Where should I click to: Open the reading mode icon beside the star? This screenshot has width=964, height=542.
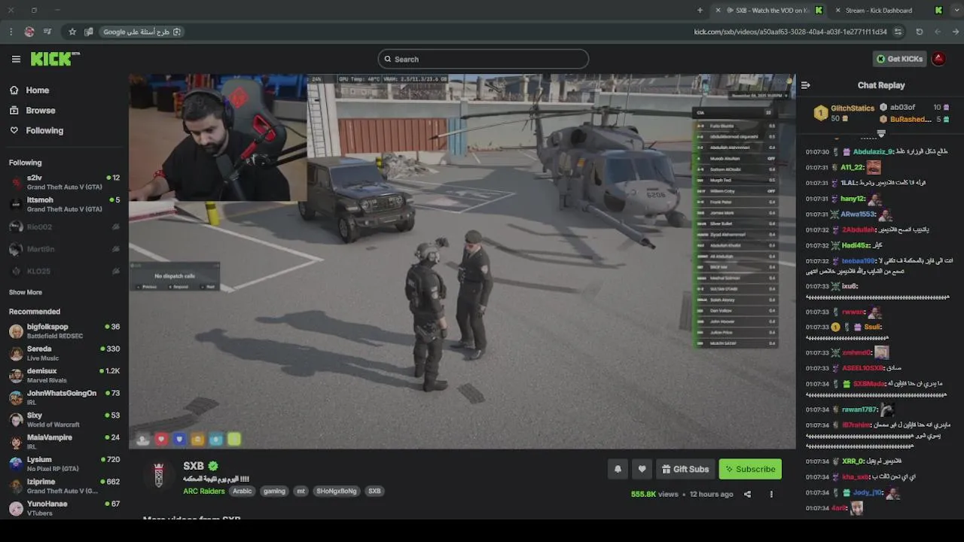click(x=89, y=32)
